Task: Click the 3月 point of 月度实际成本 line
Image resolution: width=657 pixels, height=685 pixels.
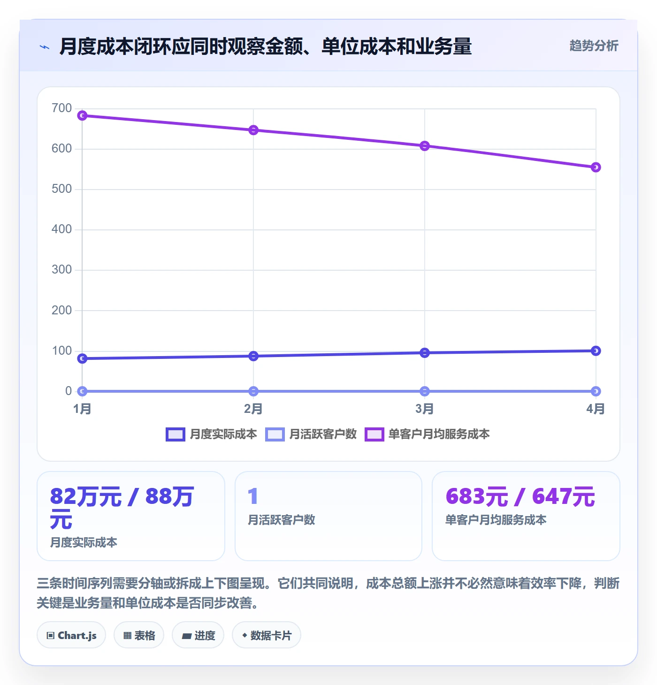Action: [x=425, y=353]
